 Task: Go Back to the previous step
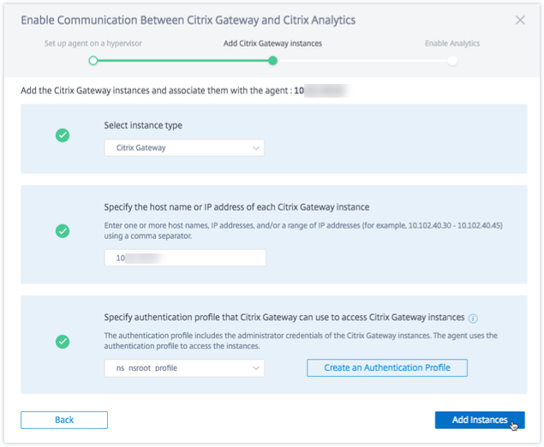64,420
